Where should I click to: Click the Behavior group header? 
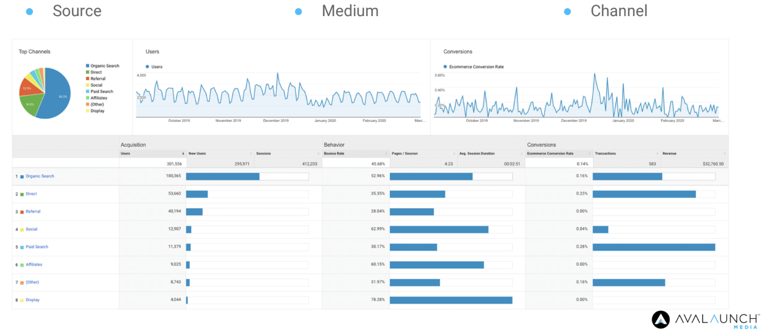click(x=334, y=145)
